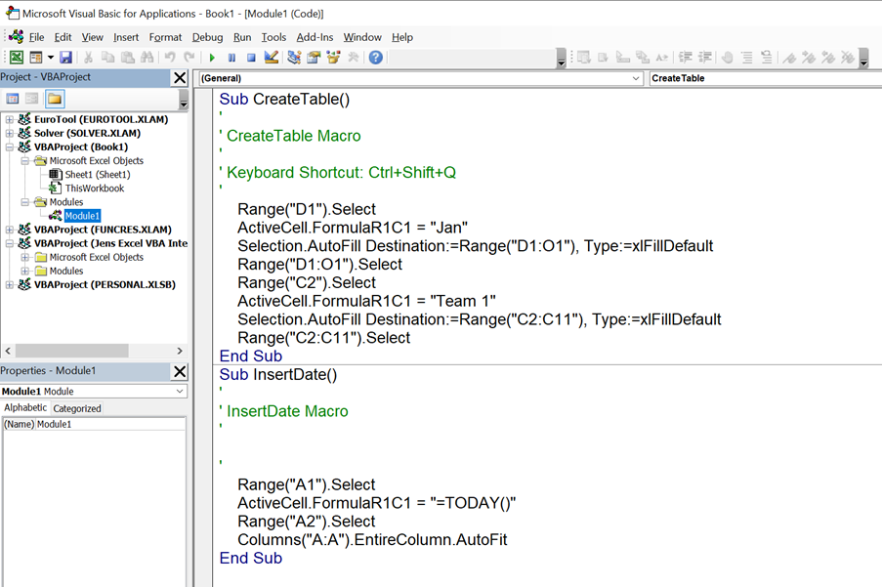The height and width of the screenshot is (587, 882).
Task: Save the Book1 project with disk icon
Action: click(65, 57)
